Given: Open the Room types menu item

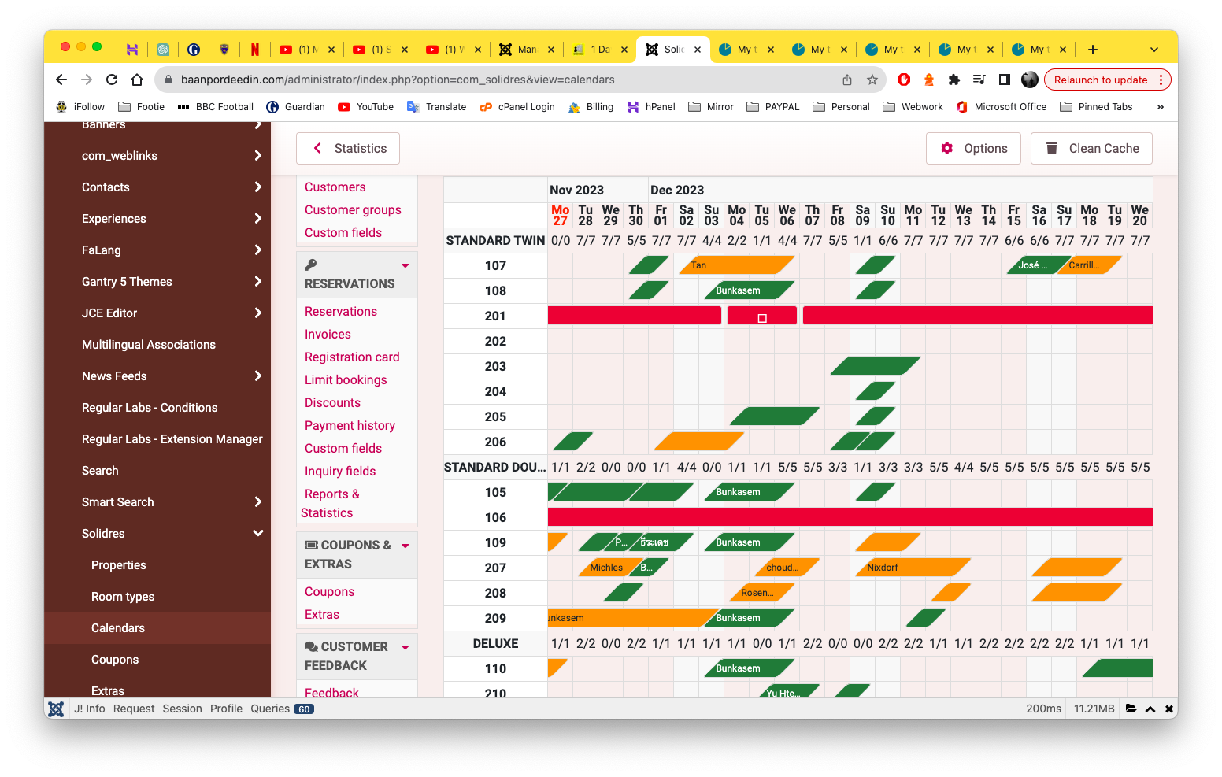Looking at the screenshot, I should pyautogui.click(x=123, y=596).
